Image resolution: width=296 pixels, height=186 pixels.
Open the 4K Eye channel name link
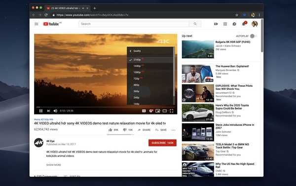coord(50,141)
